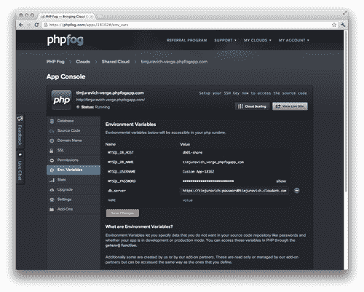Reload the page with the refresh icon
This screenshot has height=292, width=364.
pyautogui.click(x=36, y=25)
